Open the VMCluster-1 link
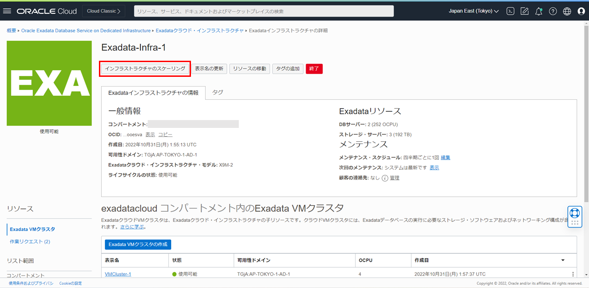Image resolution: width=589 pixels, height=288 pixels. point(118,274)
